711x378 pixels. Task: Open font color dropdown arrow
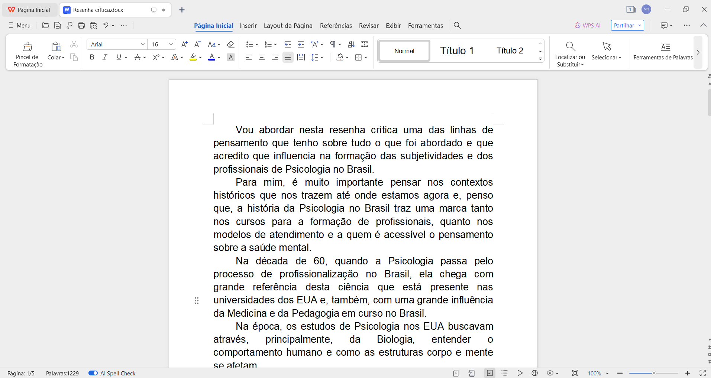click(219, 58)
